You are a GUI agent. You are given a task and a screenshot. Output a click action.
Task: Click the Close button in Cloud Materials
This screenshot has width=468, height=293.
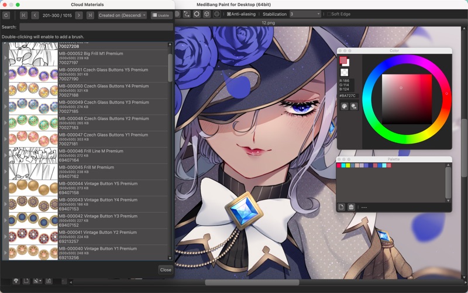coord(166,270)
